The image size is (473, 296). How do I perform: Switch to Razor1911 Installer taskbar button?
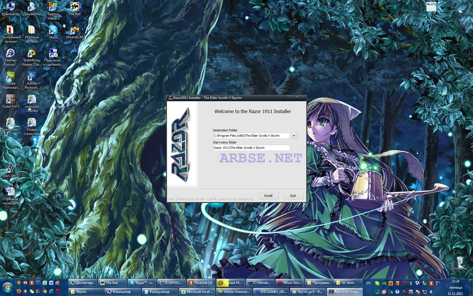[345, 292]
